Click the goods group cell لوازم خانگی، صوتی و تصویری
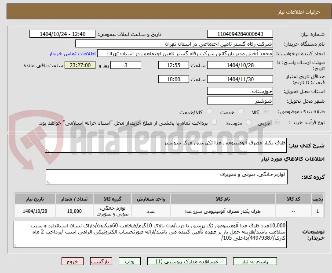332x273 pixels. [113, 211]
